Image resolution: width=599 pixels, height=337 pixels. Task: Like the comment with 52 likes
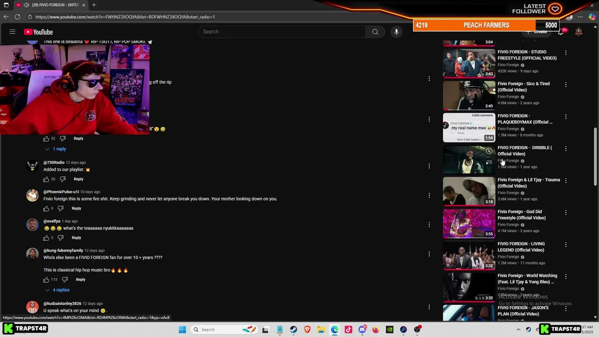[46, 139]
